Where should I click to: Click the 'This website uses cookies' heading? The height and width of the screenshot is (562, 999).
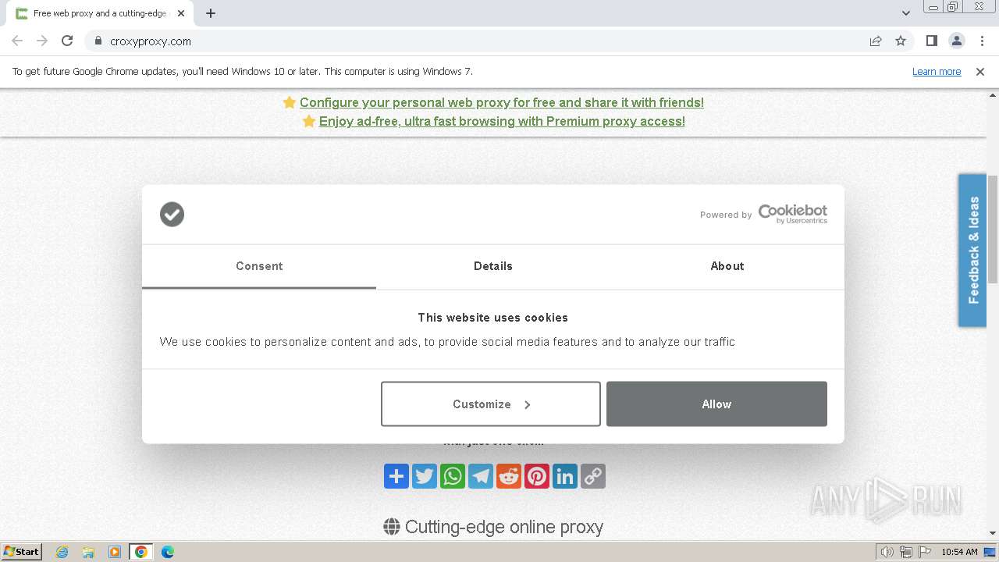tap(492, 318)
